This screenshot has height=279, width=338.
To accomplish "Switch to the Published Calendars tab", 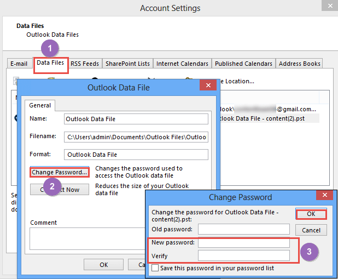I will point(243,64).
